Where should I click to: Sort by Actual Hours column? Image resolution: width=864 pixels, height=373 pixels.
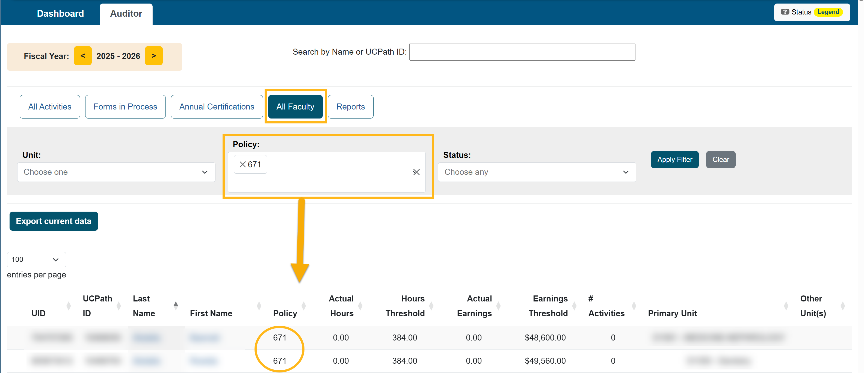coord(360,306)
